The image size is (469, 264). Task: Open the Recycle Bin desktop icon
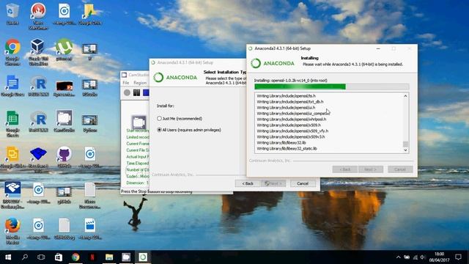coord(12,13)
